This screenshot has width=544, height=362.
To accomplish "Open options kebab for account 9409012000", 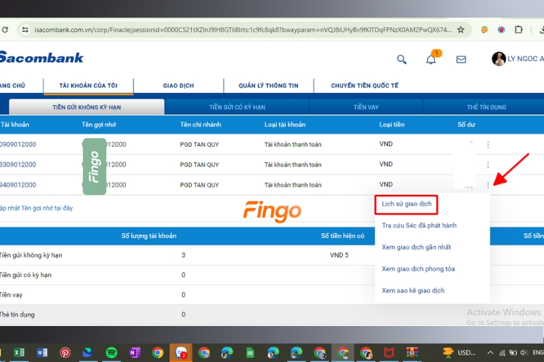I will [488, 185].
